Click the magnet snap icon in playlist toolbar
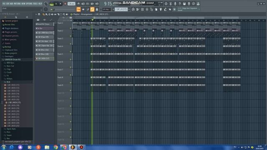This screenshot has height=150, width=267. click(39, 15)
